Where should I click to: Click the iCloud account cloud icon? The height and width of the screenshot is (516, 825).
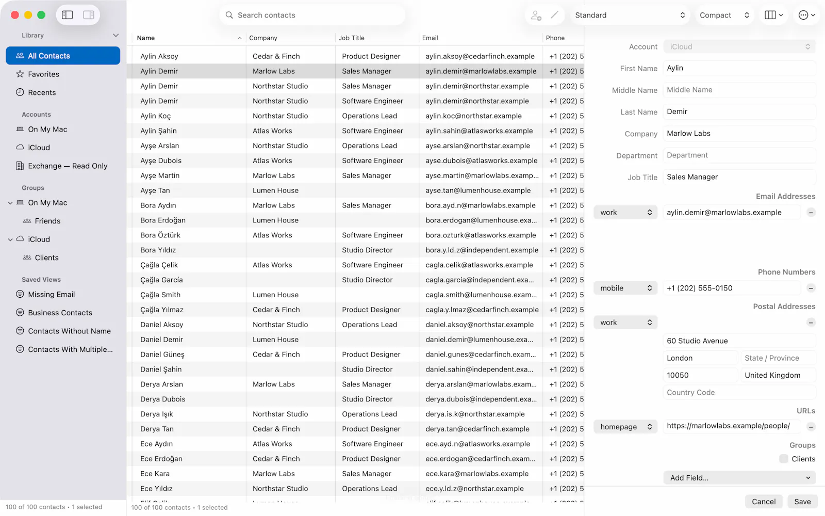pos(20,147)
